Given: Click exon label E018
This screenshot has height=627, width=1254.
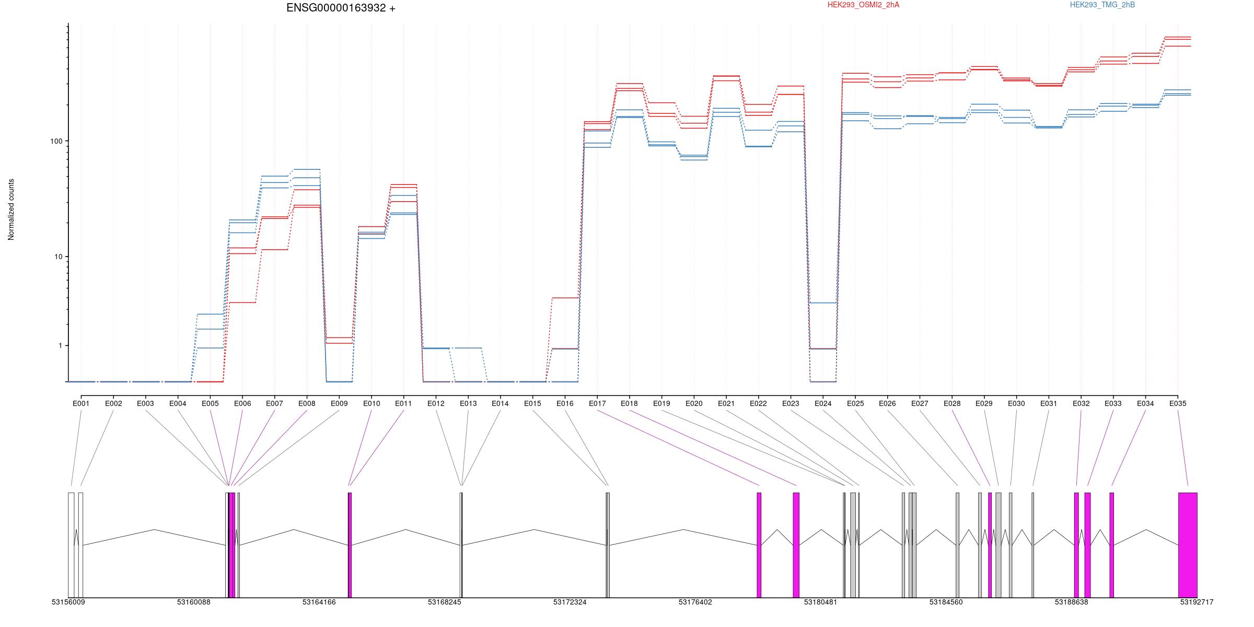Looking at the screenshot, I should pyautogui.click(x=629, y=403).
